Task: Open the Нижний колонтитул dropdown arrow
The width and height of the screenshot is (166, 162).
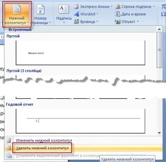Action: coord(27,23)
